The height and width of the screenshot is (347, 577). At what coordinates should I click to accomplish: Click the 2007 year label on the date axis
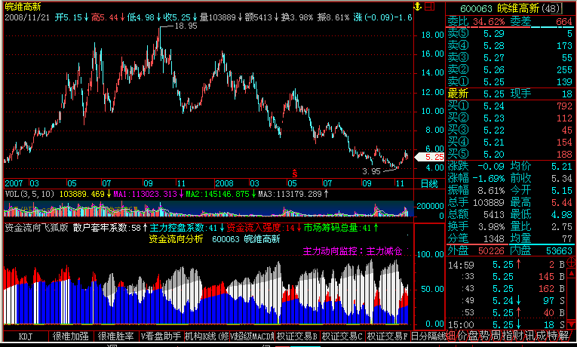point(14,183)
